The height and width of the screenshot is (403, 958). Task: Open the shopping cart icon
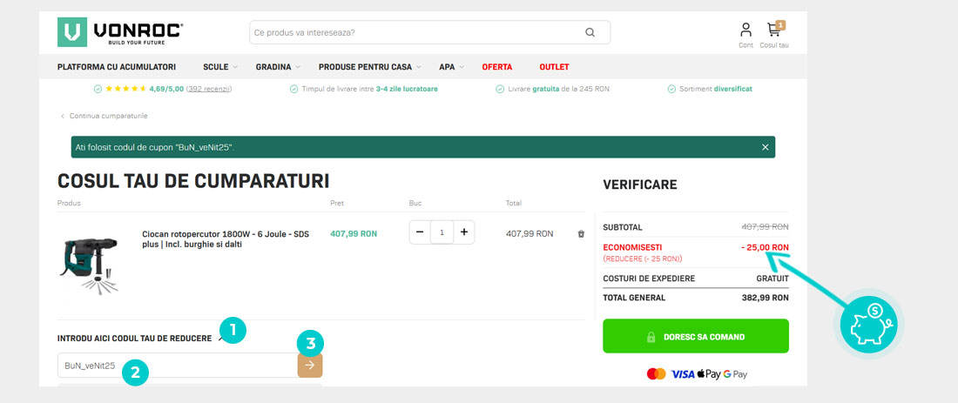click(x=773, y=30)
